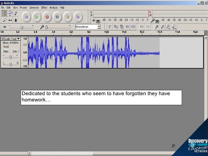Screen dimensions: 208x156
Task: Click the Trim outside selection icon
Action: tap(127, 27)
